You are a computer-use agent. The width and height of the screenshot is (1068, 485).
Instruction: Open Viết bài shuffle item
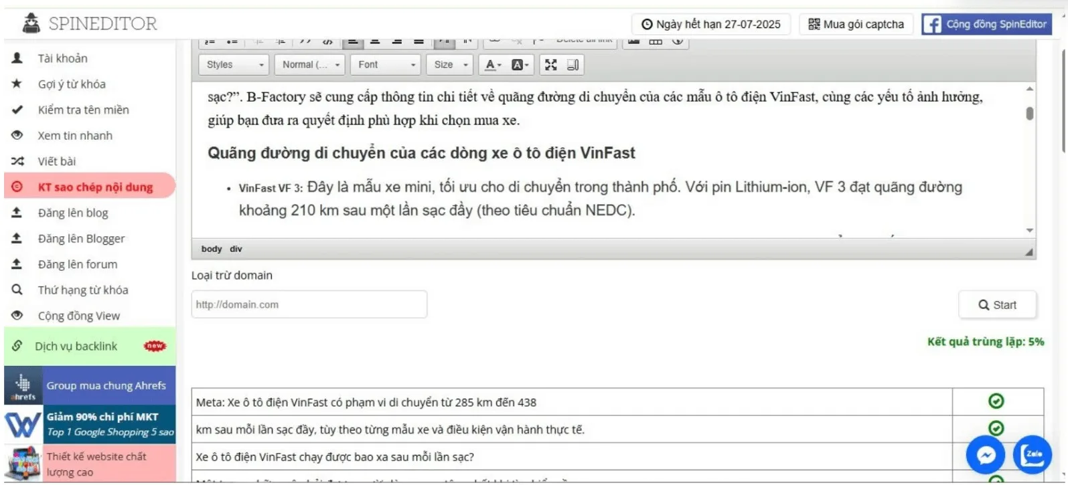[x=57, y=161]
